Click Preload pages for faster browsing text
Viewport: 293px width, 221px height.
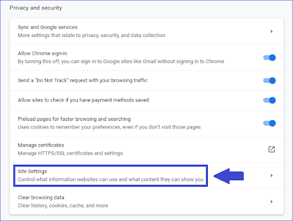(x=74, y=119)
